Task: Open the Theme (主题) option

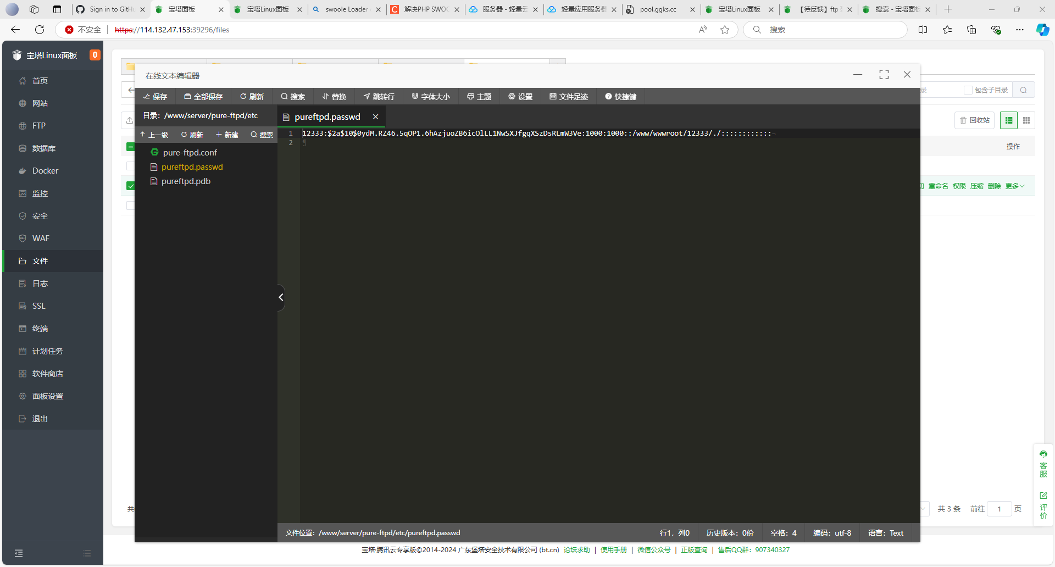Action: 479,97
